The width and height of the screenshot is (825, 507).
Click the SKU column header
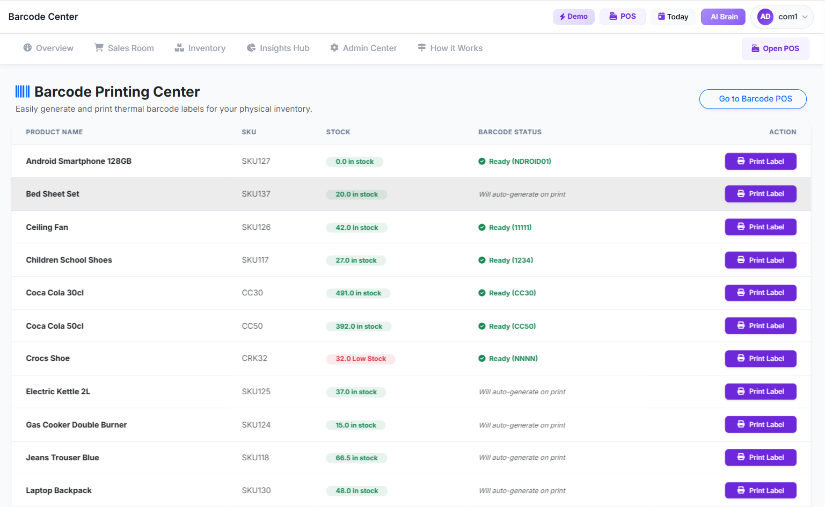click(249, 132)
